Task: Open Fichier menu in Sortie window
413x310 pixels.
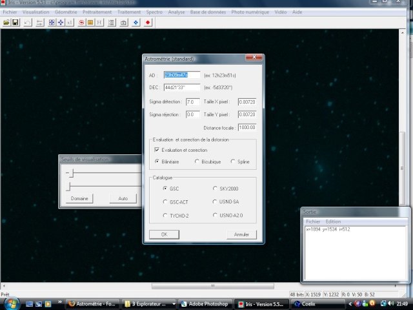Action: click(313, 222)
